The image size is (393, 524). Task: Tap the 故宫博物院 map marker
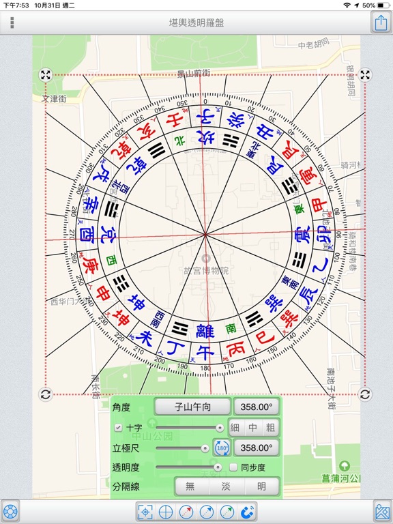tap(206, 259)
